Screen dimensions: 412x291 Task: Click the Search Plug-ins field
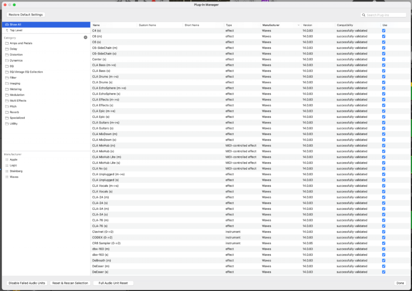coord(384,15)
